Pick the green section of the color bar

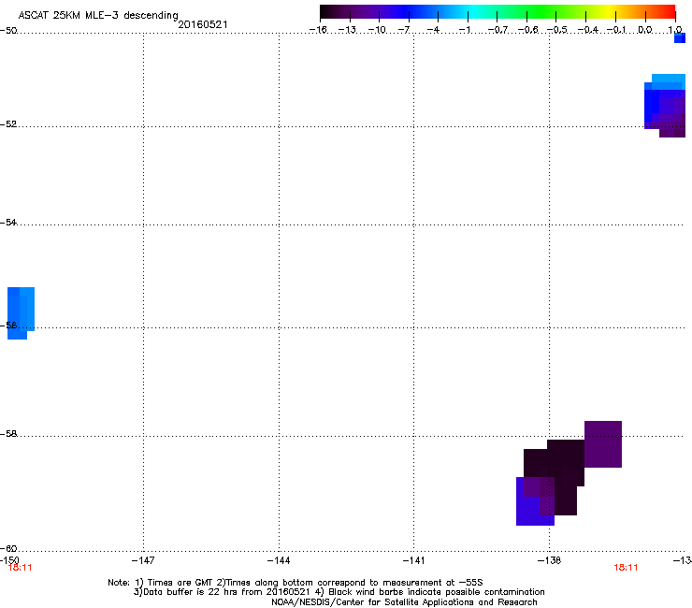coord(542,11)
